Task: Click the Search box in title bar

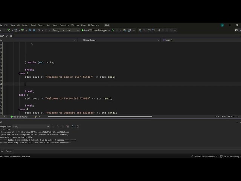Action: pyautogui.click(x=94, y=25)
